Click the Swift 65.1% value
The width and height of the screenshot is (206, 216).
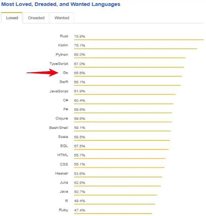[79, 82]
